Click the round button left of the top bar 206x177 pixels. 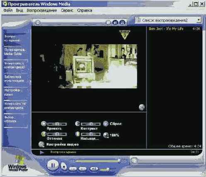[37, 22]
